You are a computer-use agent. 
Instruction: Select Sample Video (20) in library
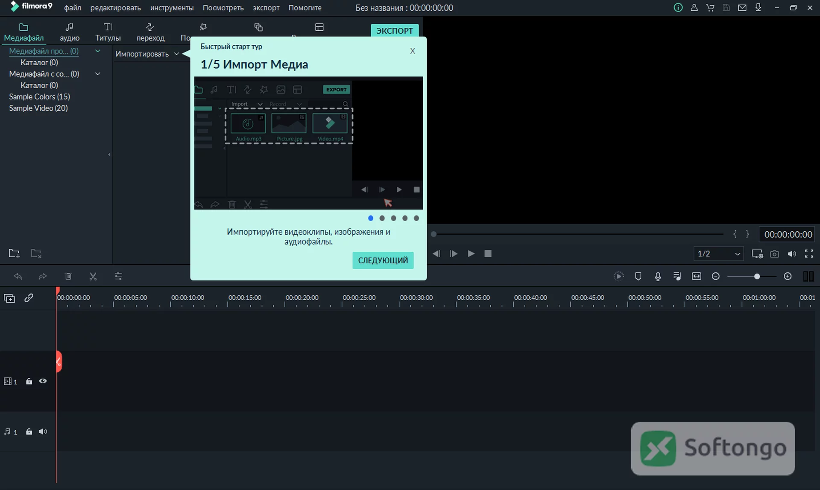pos(38,108)
